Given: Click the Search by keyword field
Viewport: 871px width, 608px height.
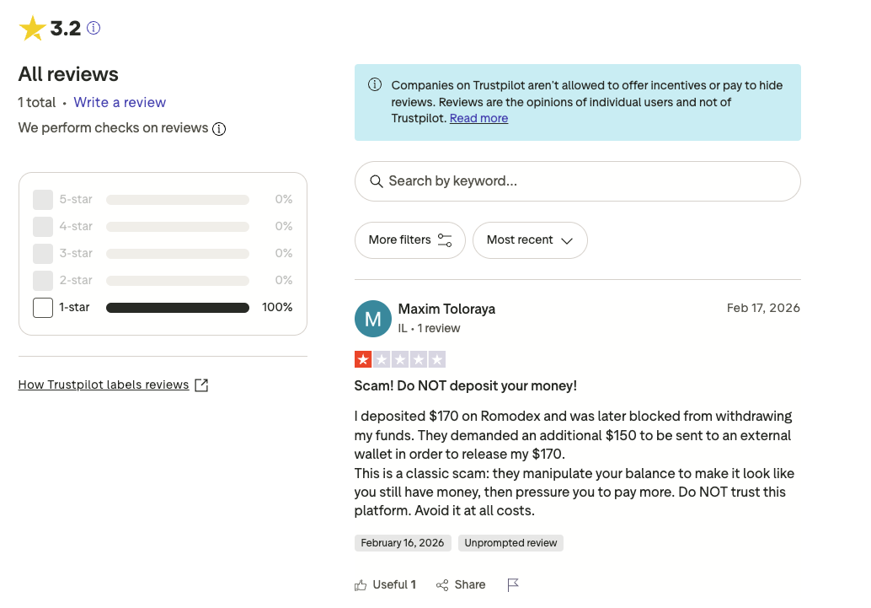Looking at the screenshot, I should [577, 181].
